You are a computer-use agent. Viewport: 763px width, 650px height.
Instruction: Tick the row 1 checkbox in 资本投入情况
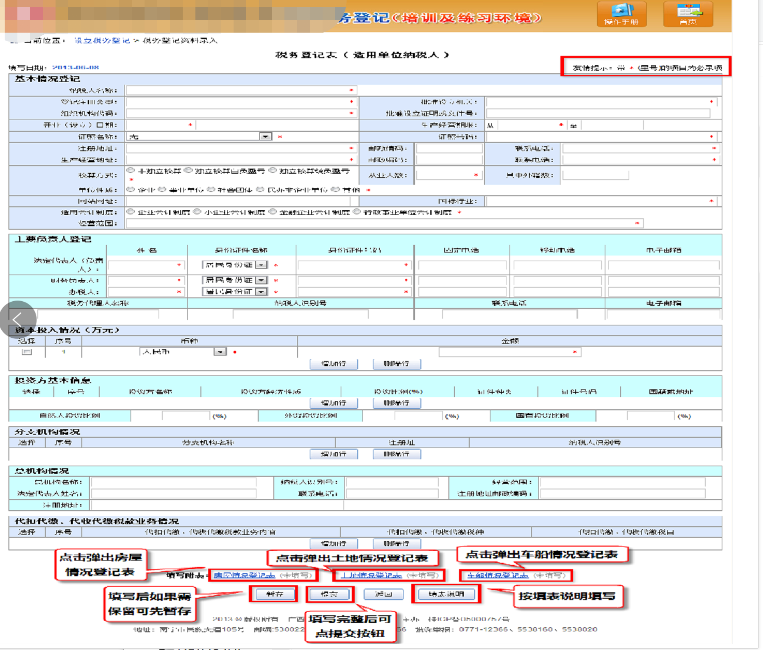pyautogui.click(x=27, y=352)
